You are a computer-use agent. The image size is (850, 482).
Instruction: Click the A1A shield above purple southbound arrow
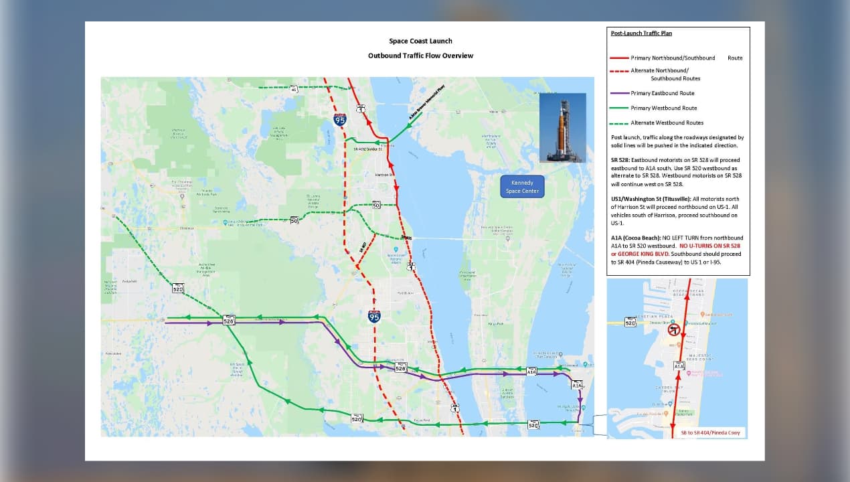point(577,385)
